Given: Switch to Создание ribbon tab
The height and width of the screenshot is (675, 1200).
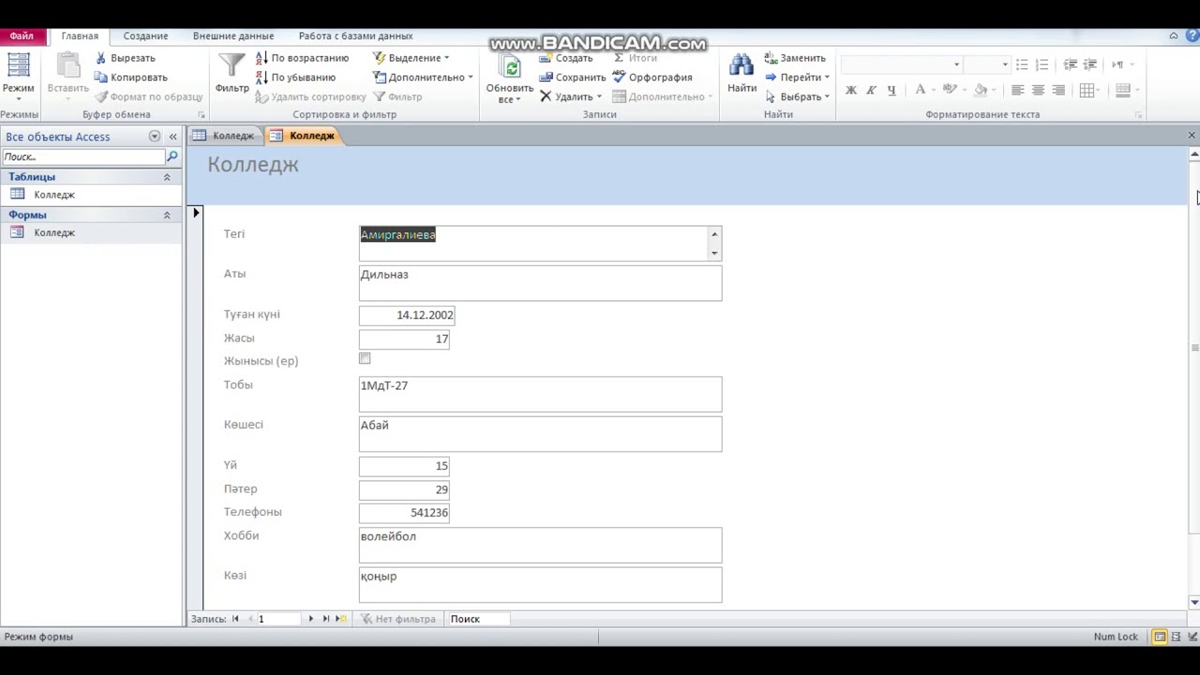Looking at the screenshot, I should [x=145, y=36].
